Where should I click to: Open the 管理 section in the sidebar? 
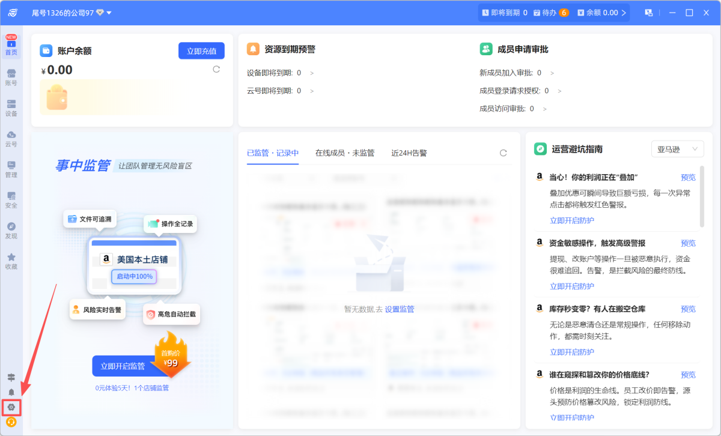[11, 169]
